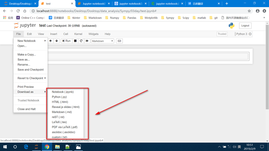Open a new browser tab
269x151 pixels.
coord(227,3)
